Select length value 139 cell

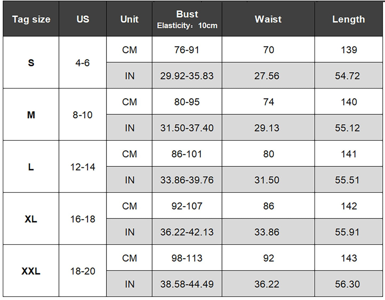pos(348,50)
